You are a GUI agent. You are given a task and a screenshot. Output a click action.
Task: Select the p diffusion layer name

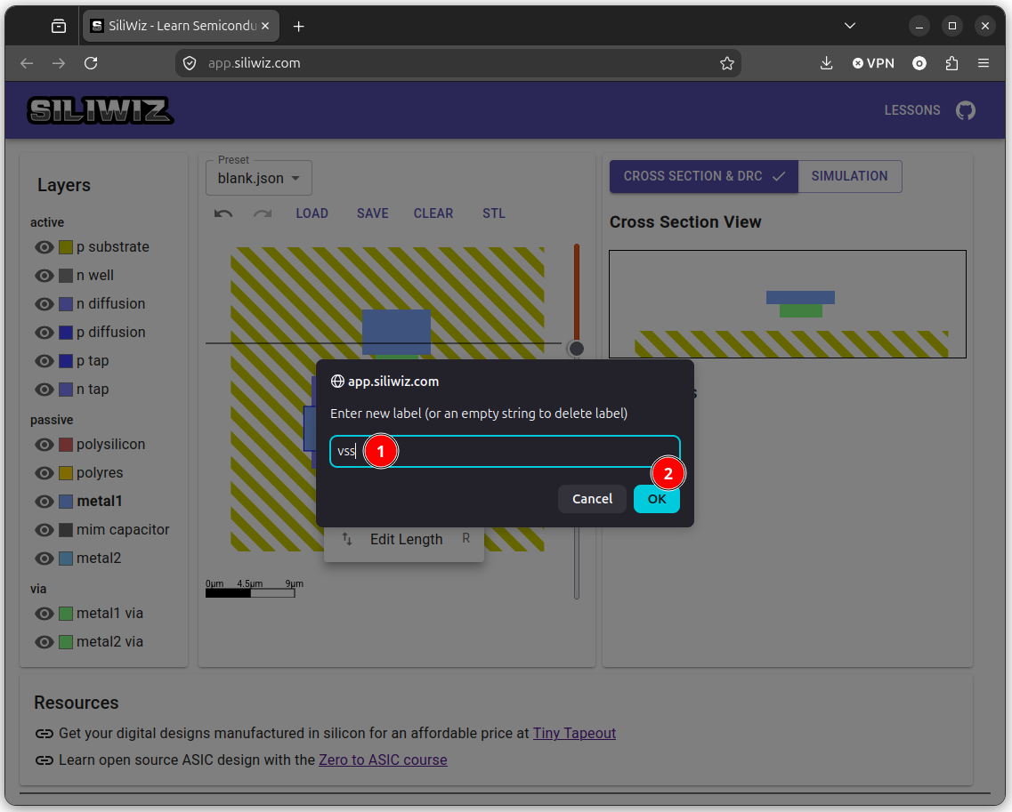(111, 332)
